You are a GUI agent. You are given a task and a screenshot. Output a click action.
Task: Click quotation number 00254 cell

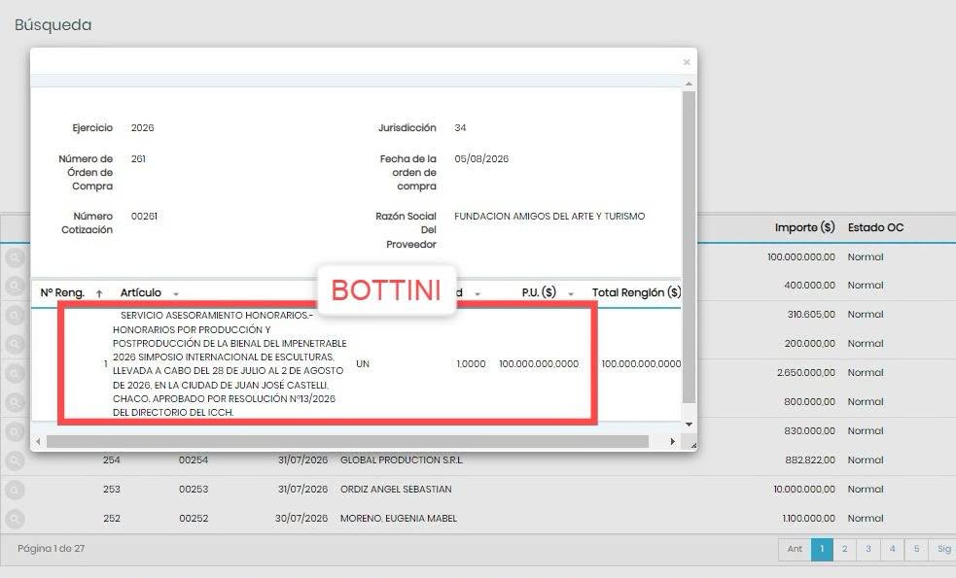(194, 460)
